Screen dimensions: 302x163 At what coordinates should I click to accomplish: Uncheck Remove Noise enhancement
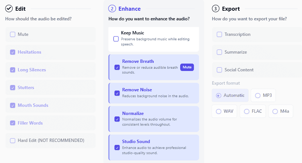pos(117,93)
